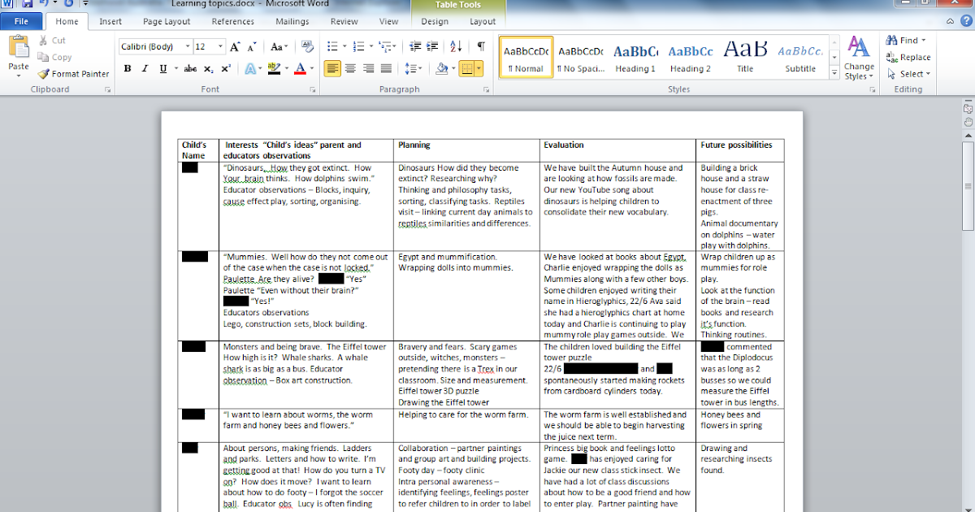Switch to the Page Layout tab

click(x=167, y=22)
